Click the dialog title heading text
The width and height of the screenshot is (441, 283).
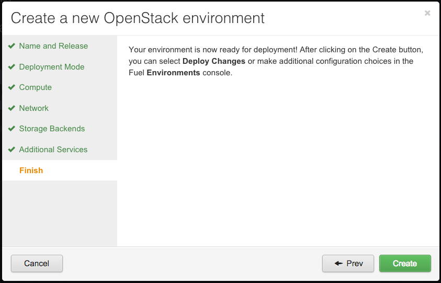(138, 18)
